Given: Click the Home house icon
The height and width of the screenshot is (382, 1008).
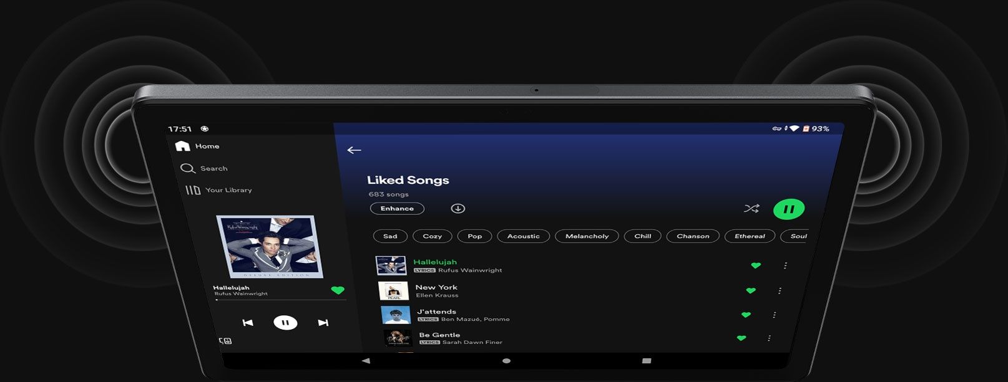Looking at the screenshot, I should (x=182, y=146).
